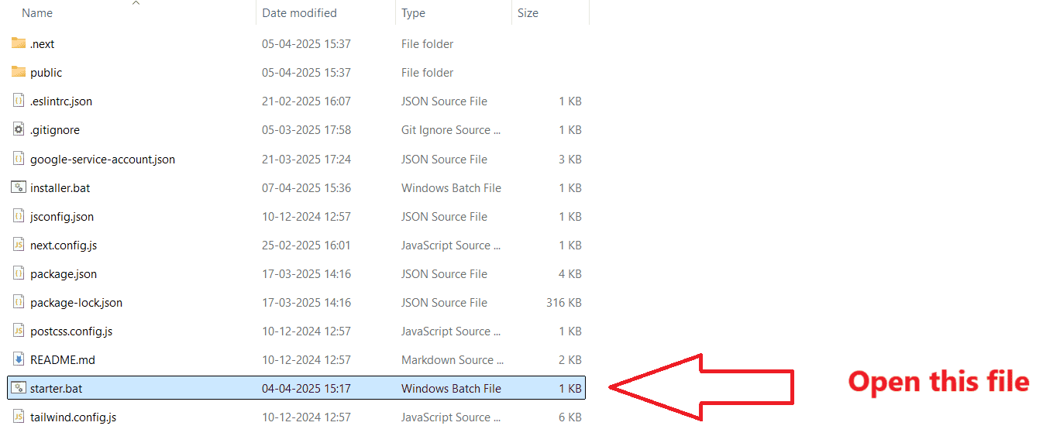The image size is (1053, 443).
Task: Click the .gitignore gear file icon
Action: click(19, 129)
